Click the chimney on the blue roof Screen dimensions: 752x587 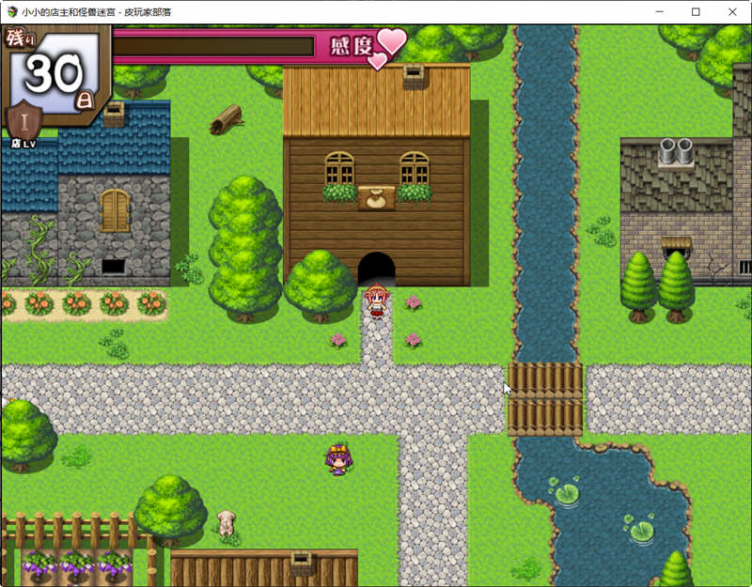tap(114, 115)
